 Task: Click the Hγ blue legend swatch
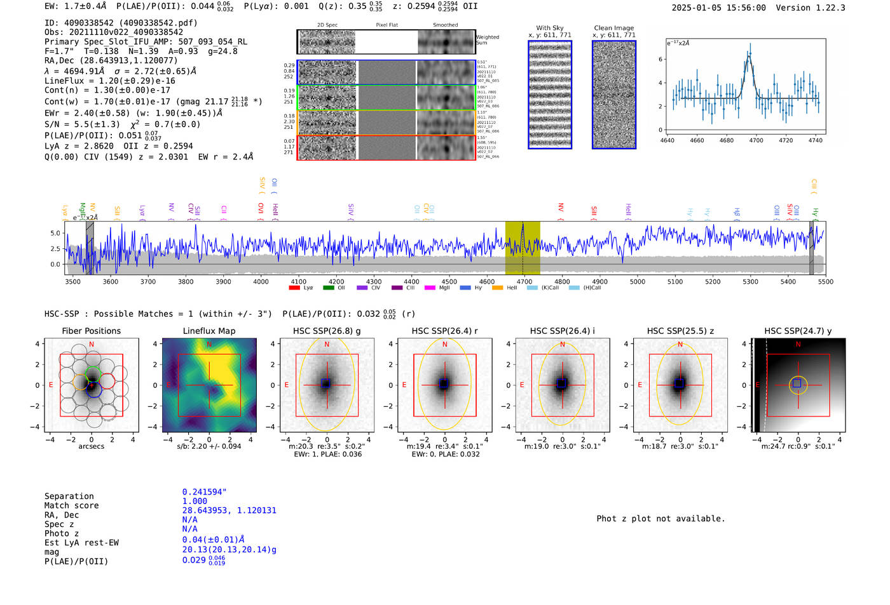coord(465,288)
